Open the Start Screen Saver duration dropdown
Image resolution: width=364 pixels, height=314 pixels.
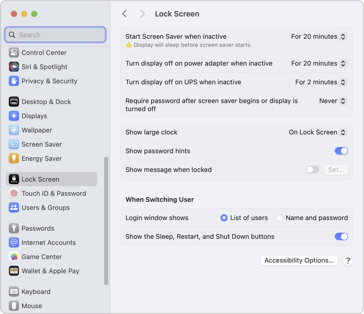click(343, 36)
